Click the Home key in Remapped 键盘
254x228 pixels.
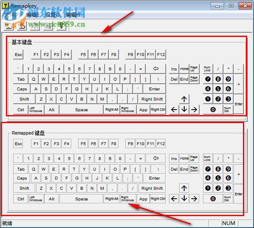pos(184,158)
